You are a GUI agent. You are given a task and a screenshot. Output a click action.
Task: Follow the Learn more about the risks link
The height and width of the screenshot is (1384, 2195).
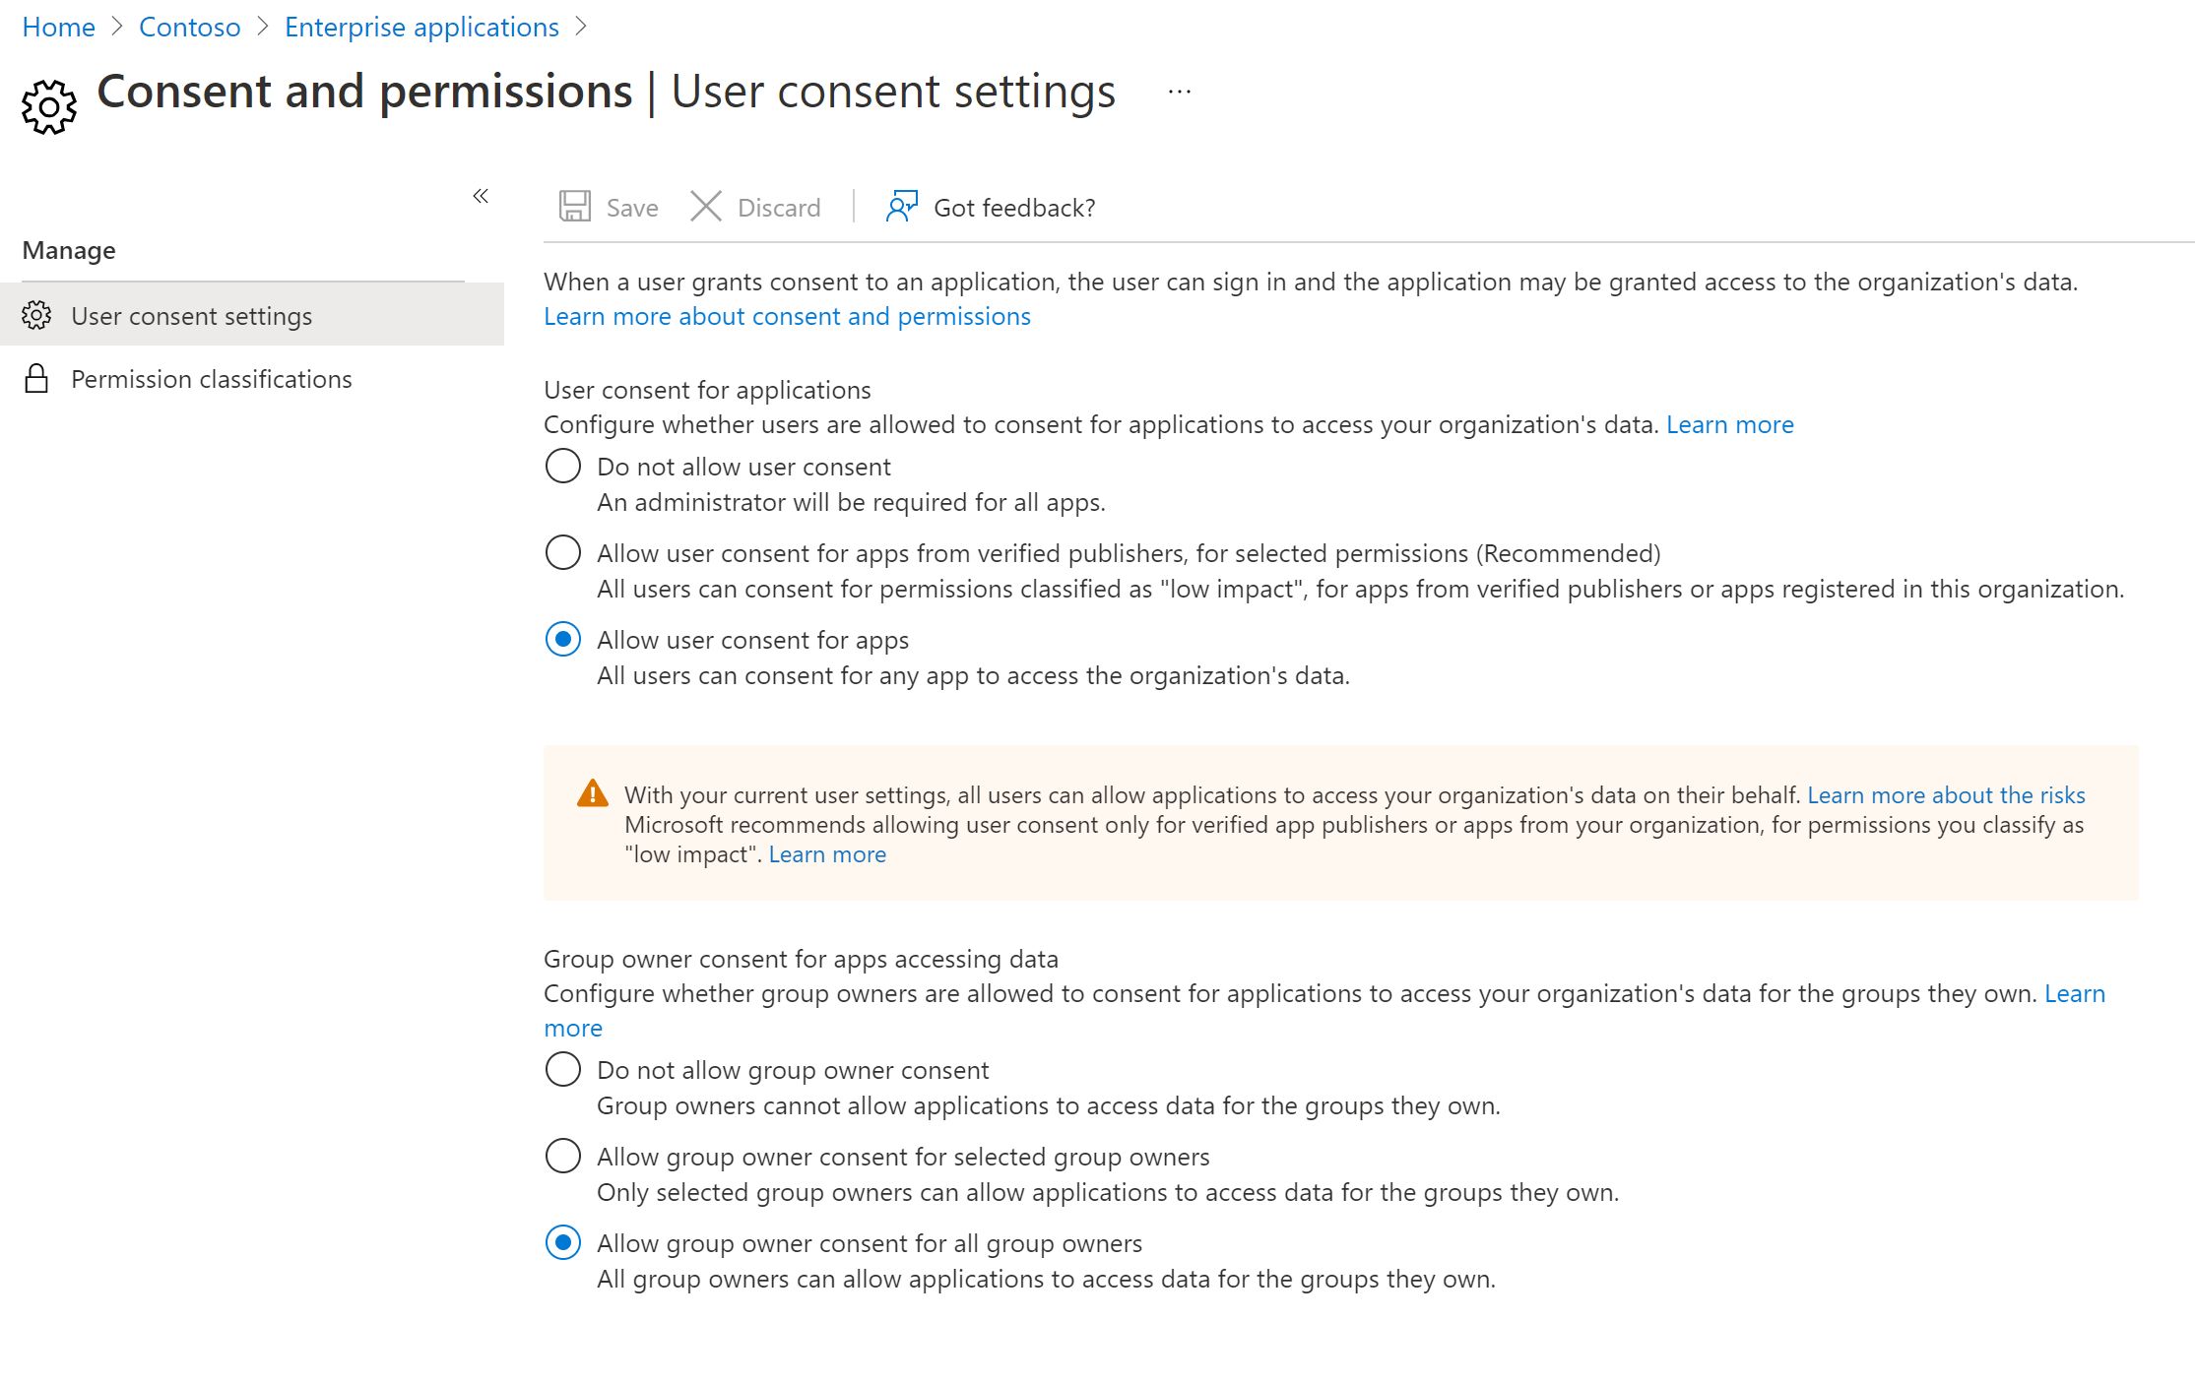point(1946,794)
